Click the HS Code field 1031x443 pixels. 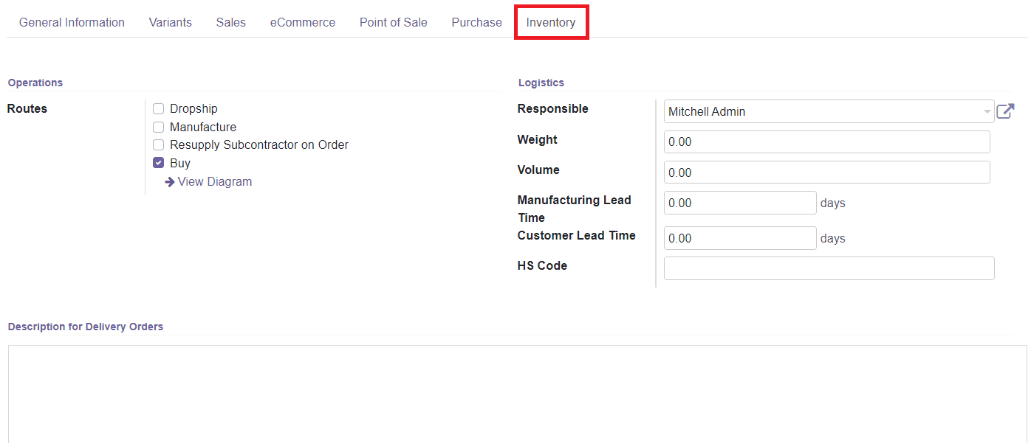(829, 268)
